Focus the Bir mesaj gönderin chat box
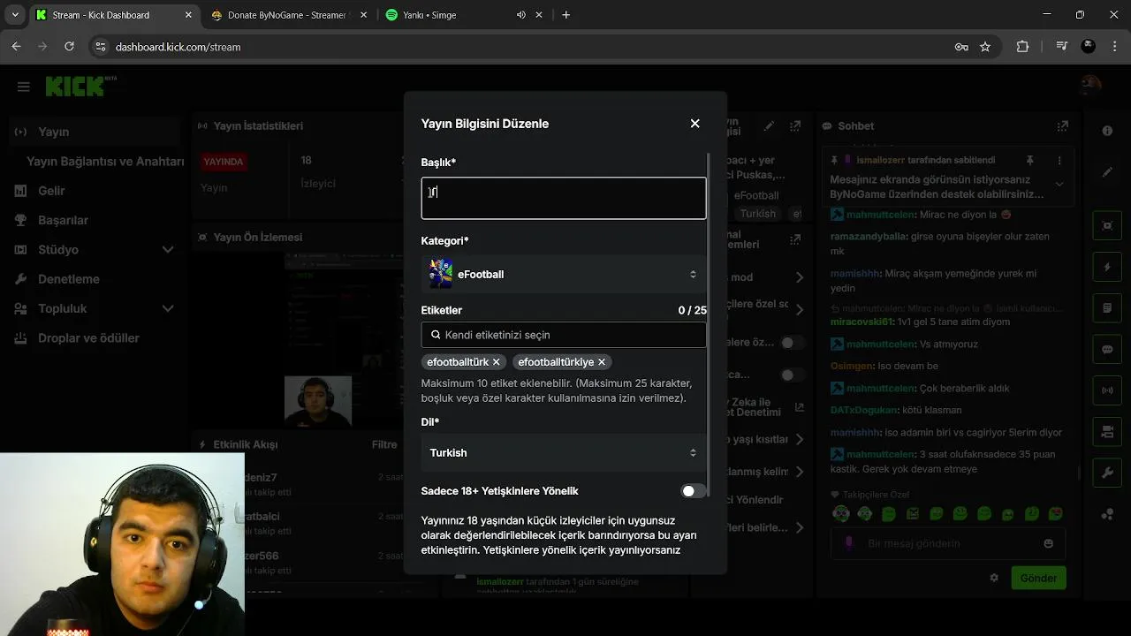 (947, 543)
